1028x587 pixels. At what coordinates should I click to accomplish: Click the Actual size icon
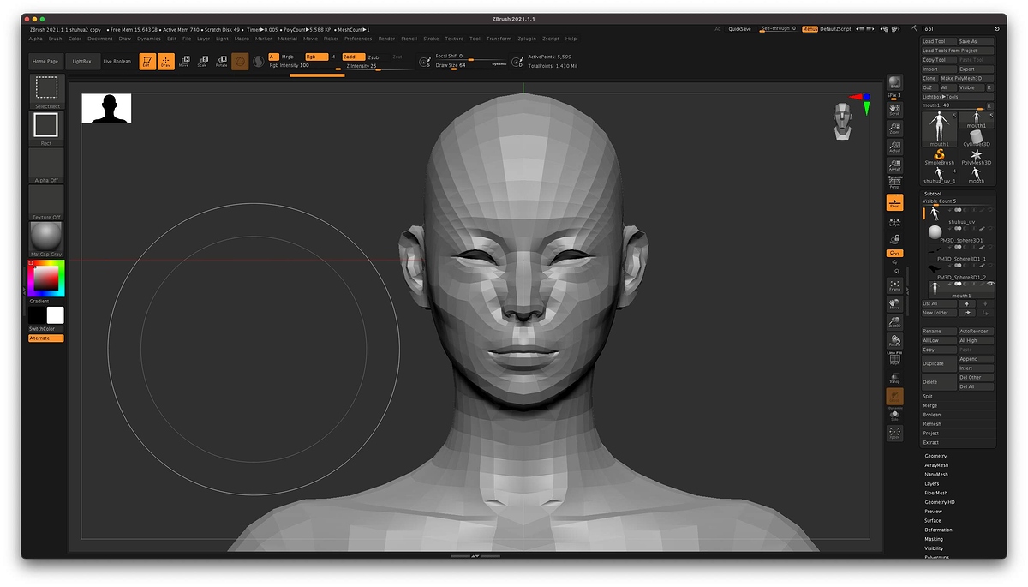click(894, 147)
